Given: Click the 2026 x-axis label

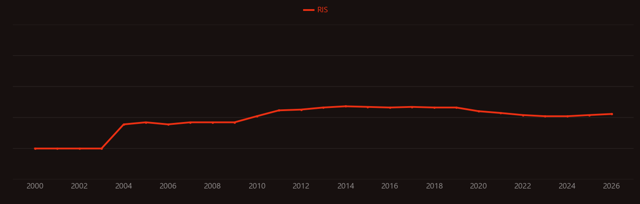Looking at the screenshot, I should pos(612,186).
